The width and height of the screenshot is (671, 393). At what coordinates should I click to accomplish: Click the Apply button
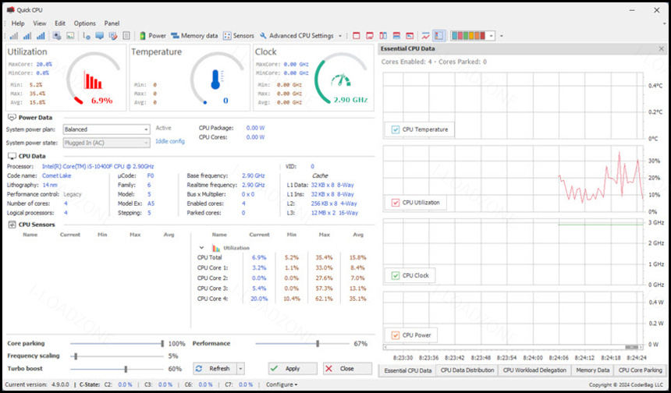(293, 369)
